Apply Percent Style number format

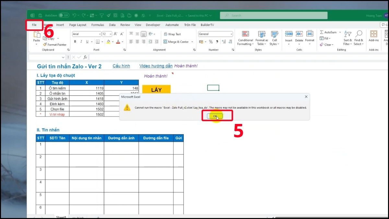pos(211,42)
